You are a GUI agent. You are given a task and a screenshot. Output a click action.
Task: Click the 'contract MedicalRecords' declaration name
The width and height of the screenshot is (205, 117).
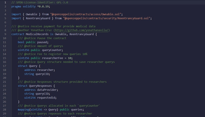tap(37, 34)
